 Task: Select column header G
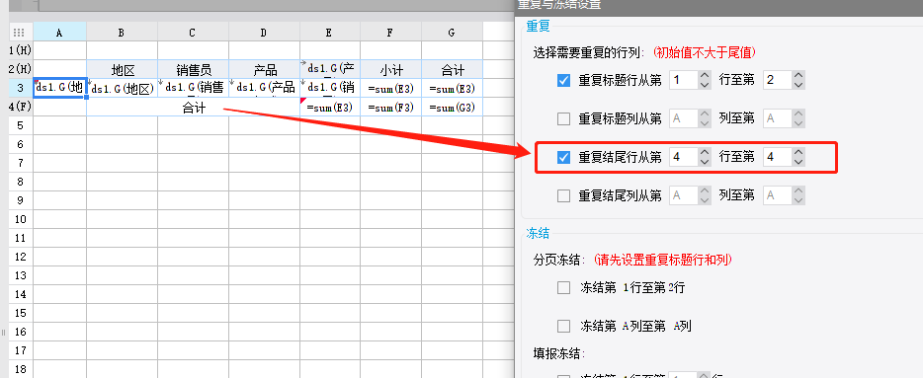pos(452,33)
